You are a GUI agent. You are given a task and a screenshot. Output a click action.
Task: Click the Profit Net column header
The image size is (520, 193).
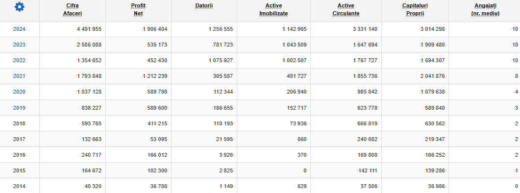[138, 10]
